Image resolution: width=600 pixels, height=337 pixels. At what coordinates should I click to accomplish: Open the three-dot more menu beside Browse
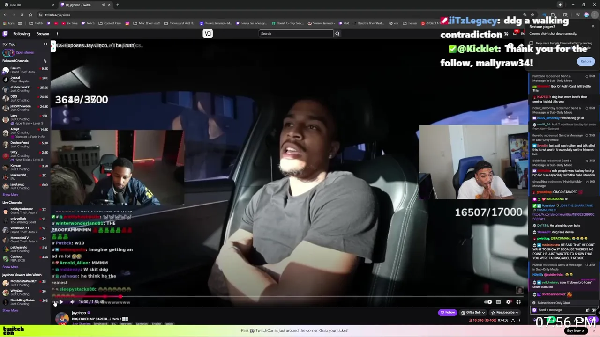pos(57,34)
